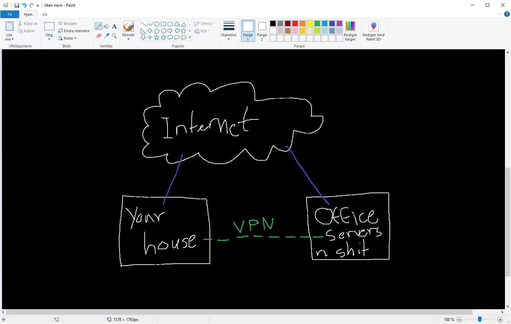
Task: Choose the curve shape
Action: click(150, 24)
